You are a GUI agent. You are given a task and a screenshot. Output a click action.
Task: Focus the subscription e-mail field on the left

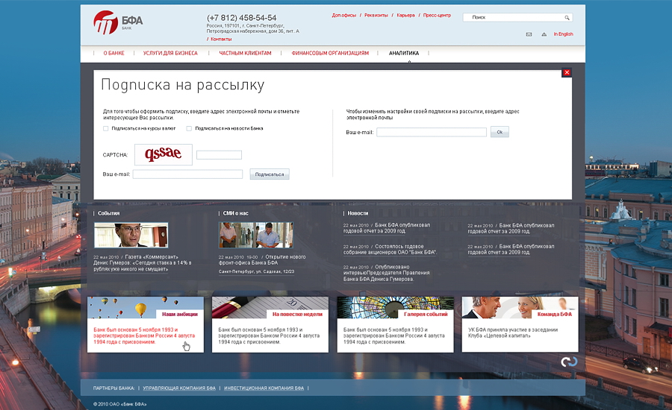point(187,174)
